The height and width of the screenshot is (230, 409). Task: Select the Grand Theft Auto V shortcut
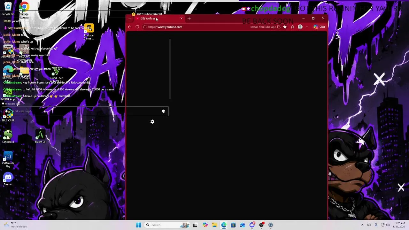tap(57, 74)
